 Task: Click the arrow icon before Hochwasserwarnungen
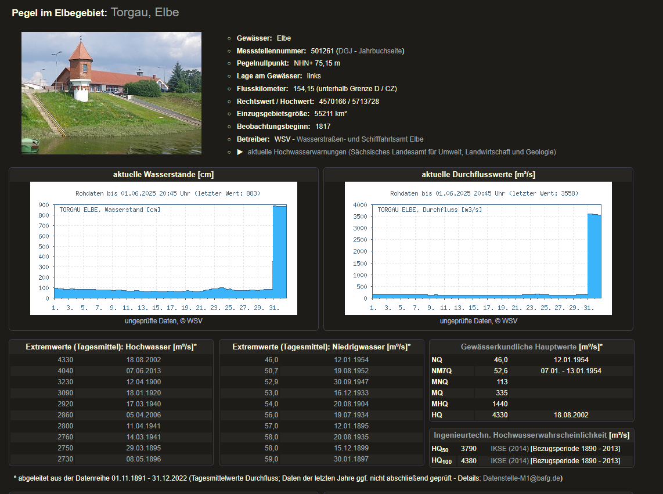[x=240, y=152]
